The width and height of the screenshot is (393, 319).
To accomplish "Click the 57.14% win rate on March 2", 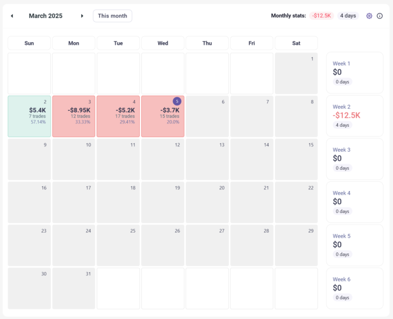I will 38,122.
